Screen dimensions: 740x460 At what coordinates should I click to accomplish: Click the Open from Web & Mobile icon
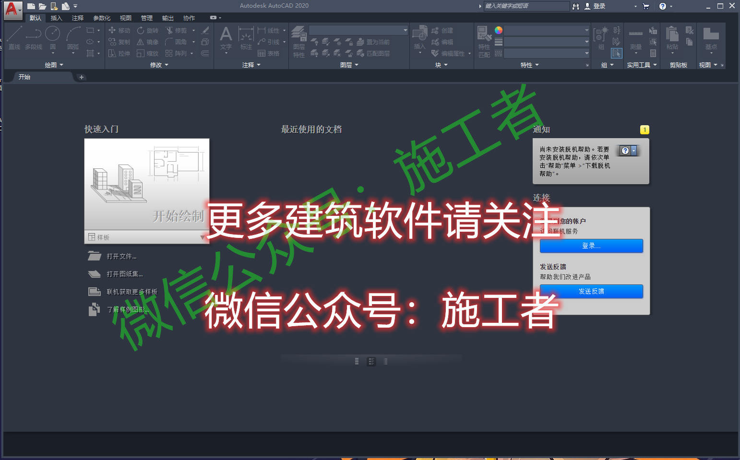[54, 6]
